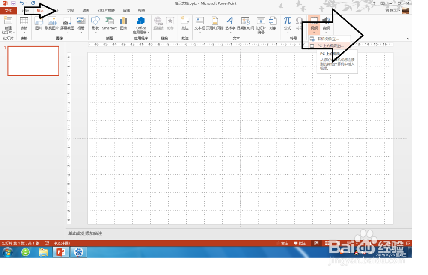Take a Screenshot (屏幕截图)
This screenshot has width=428, height=275.
coord(67,24)
